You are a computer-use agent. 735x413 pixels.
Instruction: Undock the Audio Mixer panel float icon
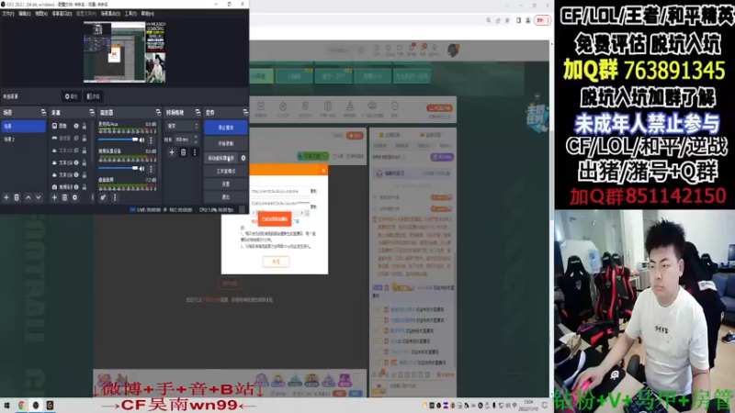point(158,112)
